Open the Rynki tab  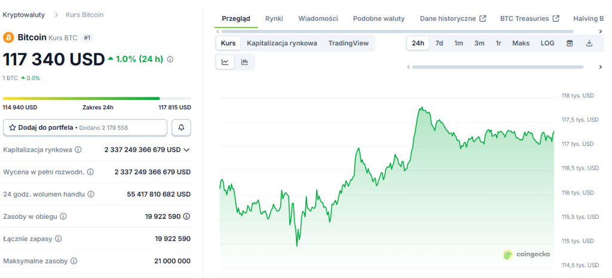point(274,19)
